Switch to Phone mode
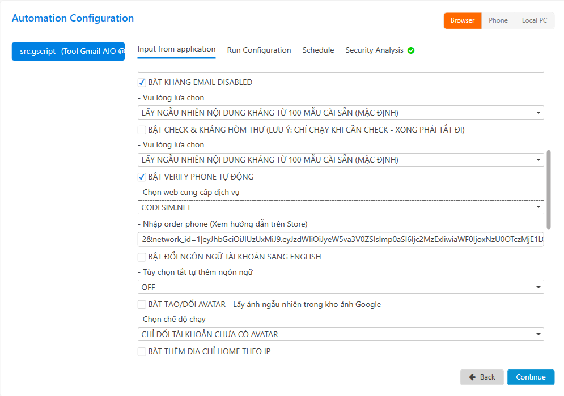This screenshot has width=564, height=396. tap(498, 20)
